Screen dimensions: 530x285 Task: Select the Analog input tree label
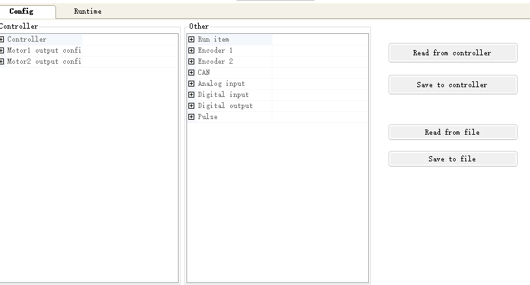pos(221,84)
